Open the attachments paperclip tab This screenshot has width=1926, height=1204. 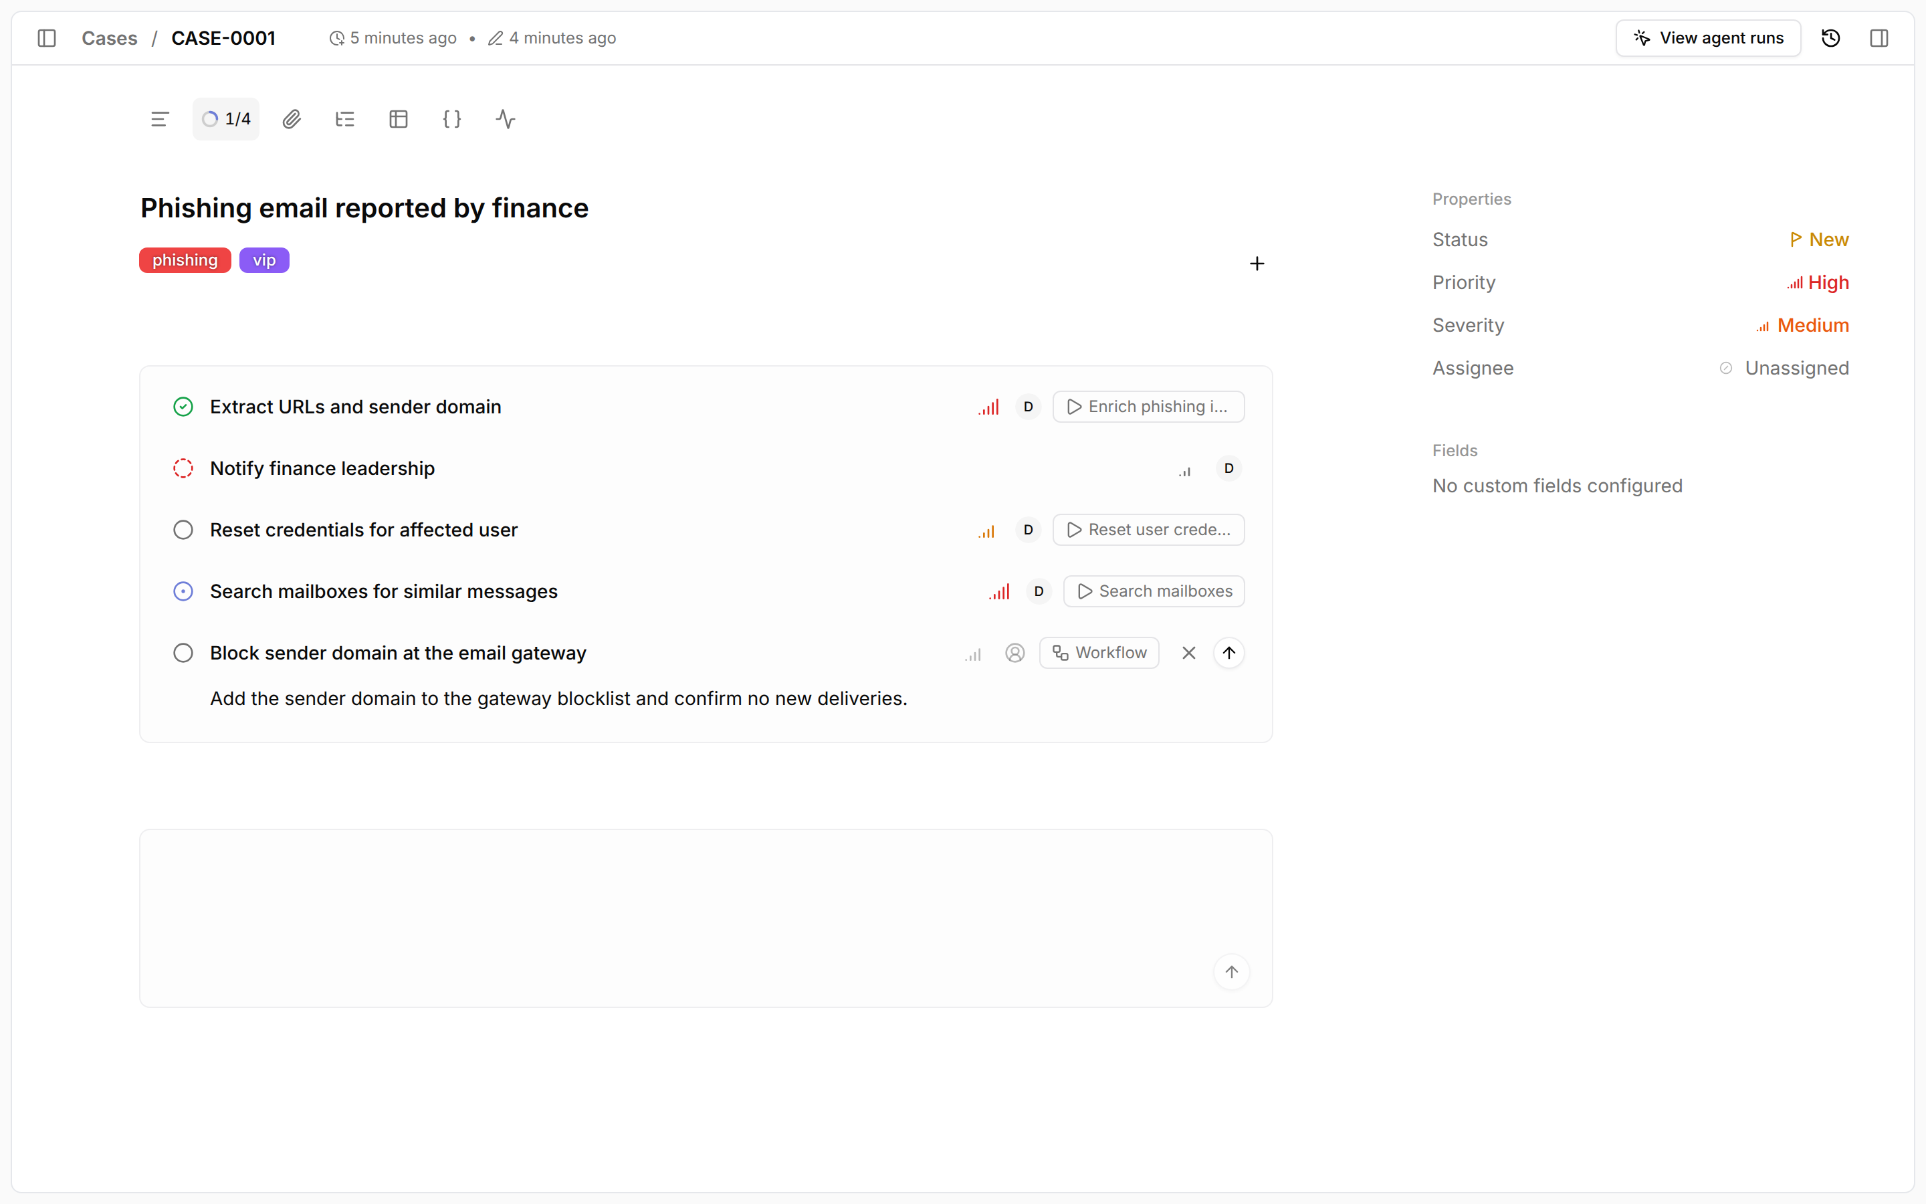[x=292, y=120]
